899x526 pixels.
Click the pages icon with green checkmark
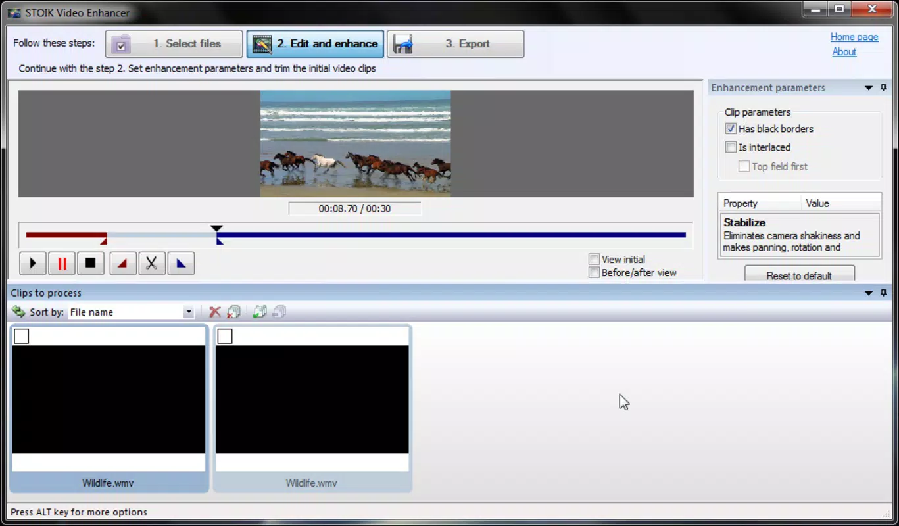click(x=260, y=312)
